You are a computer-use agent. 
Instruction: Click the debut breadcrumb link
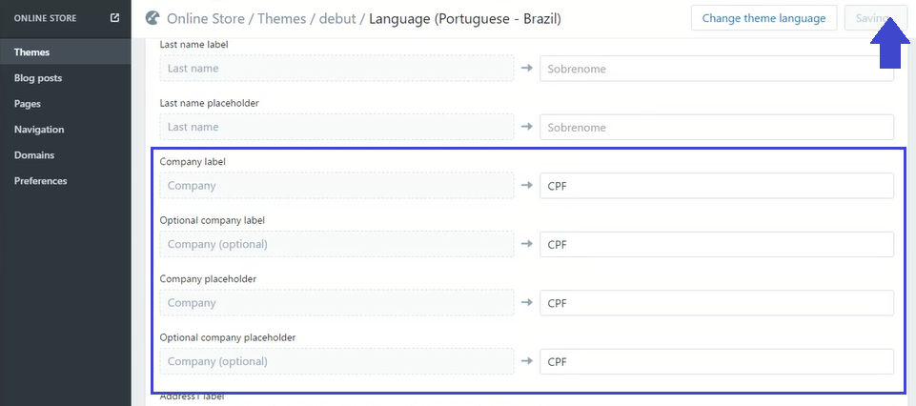click(x=337, y=19)
